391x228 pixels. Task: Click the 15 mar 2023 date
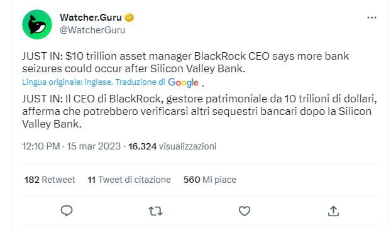click(x=94, y=146)
